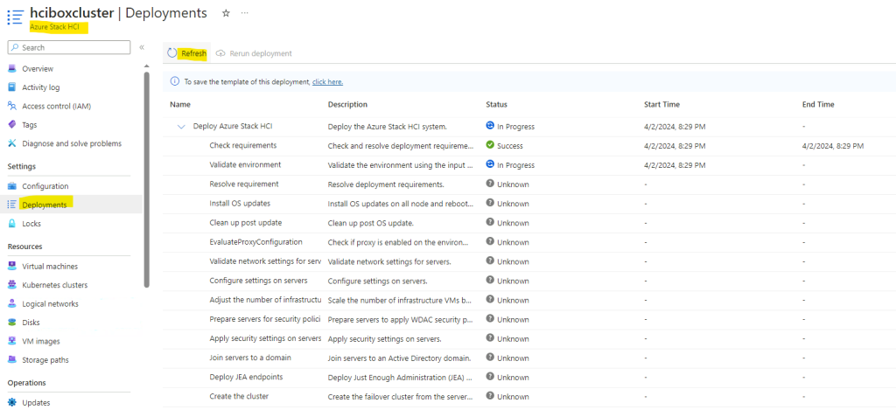Open Locks in the sidebar
Viewport: 896px width, 410px height.
pos(31,223)
